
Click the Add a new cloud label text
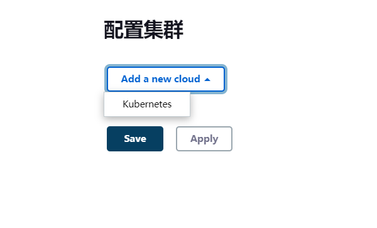tap(161, 79)
